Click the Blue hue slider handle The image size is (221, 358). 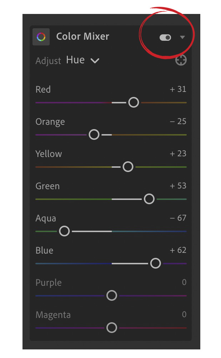tap(155, 264)
